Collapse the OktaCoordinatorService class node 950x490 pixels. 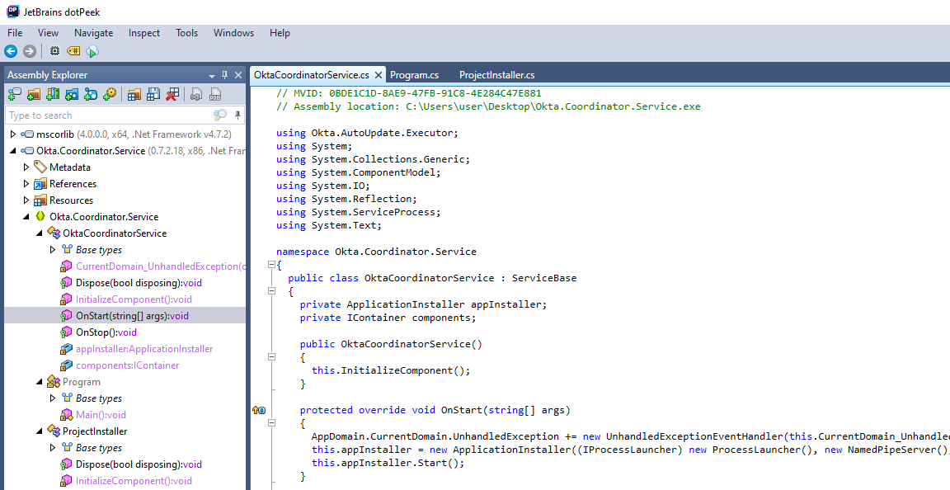pos(40,233)
